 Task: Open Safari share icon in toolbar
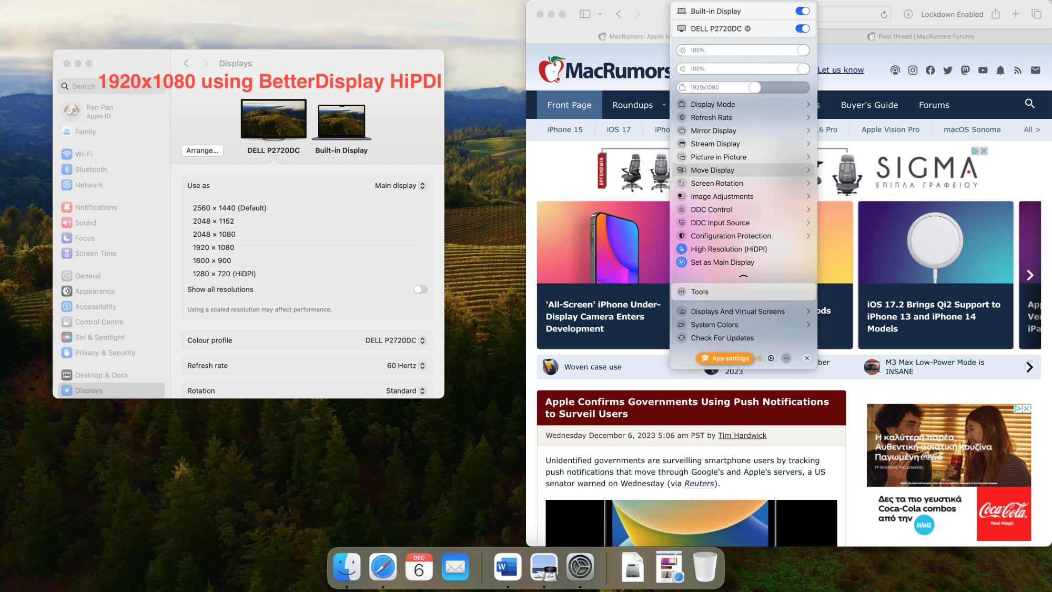click(996, 14)
